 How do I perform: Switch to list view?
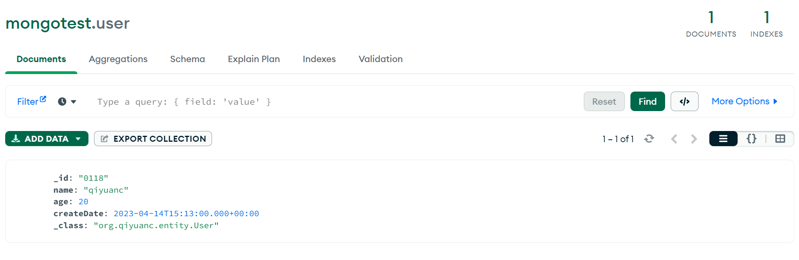click(x=723, y=139)
